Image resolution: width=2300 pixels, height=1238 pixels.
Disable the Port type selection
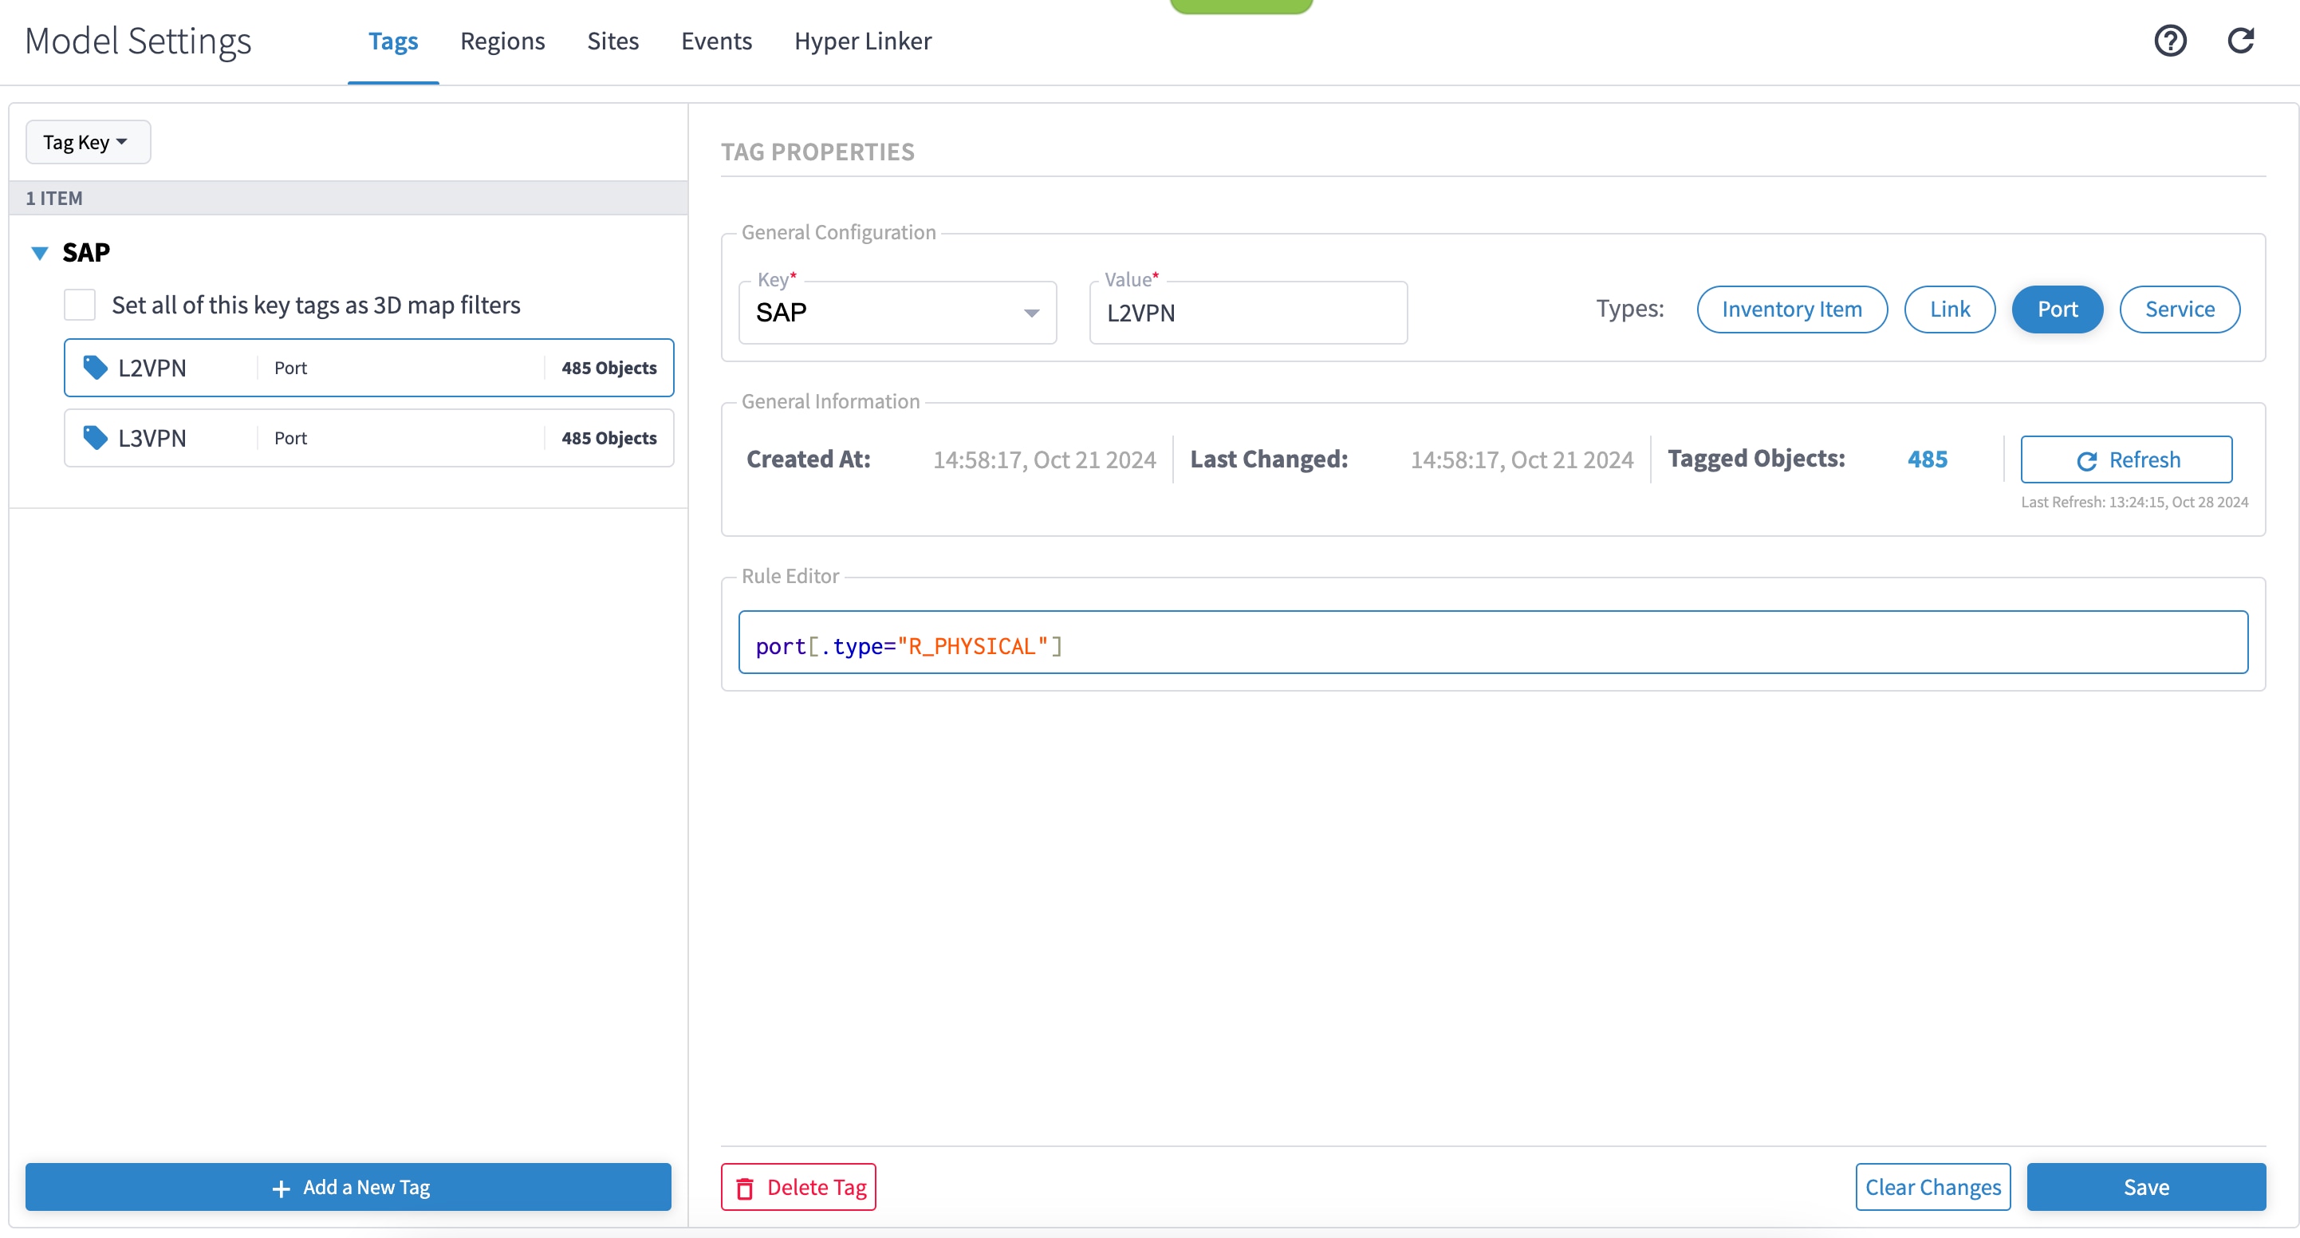[2057, 309]
